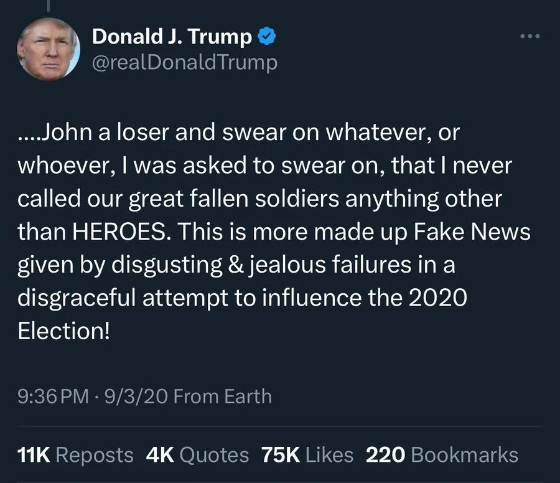
Task: Click the 220 bookmark count number
Action: point(385,454)
